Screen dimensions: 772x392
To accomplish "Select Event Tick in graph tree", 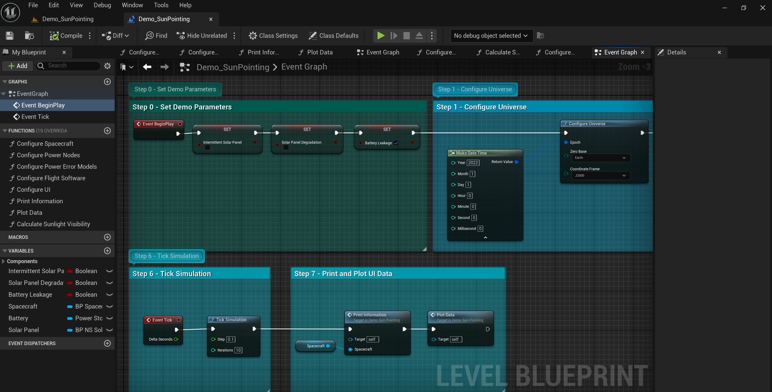I will pyautogui.click(x=35, y=117).
